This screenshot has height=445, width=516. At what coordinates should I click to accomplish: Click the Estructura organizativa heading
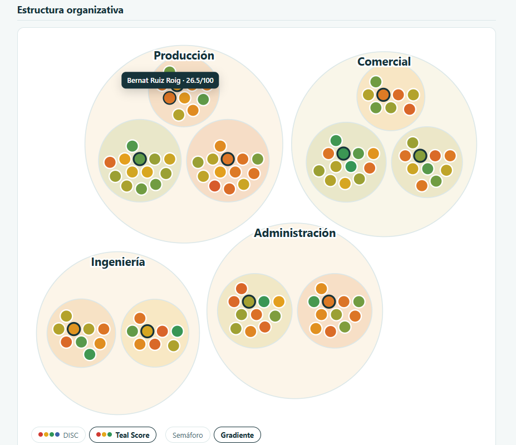click(70, 10)
